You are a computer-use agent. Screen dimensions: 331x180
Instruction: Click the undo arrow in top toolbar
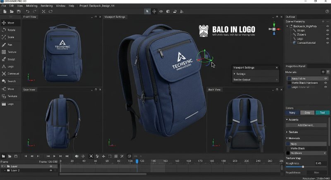tap(28, 12)
